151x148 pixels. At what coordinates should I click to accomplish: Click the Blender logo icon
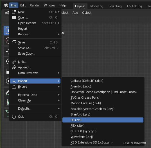point(6,5)
